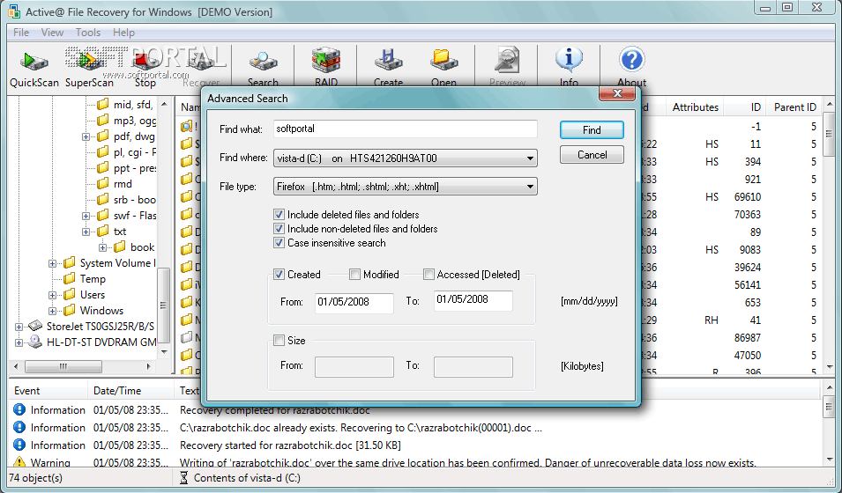Expand the HL-DT-ST DVDRAM drive node
The width and height of the screenshot is (842, 493).
[19, 342]
